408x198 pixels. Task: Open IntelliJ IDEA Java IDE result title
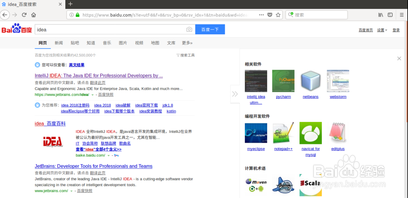(99, 76)
